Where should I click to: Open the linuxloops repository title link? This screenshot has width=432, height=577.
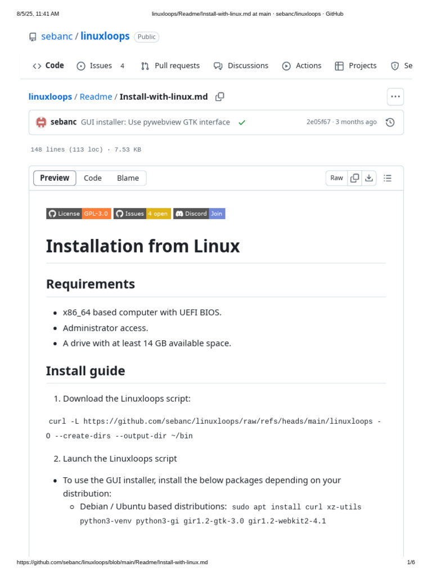click(105, 37)
